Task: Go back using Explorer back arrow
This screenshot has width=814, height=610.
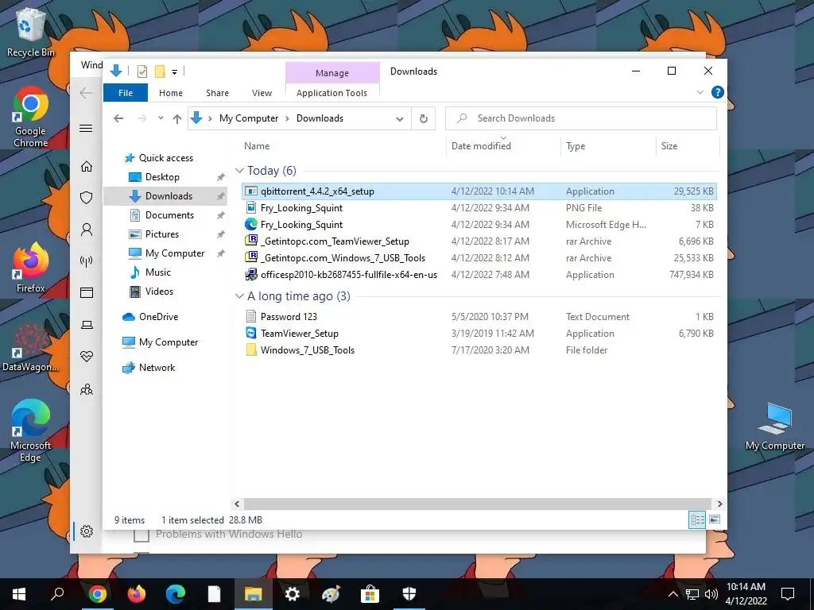Action: coord(118,118)
